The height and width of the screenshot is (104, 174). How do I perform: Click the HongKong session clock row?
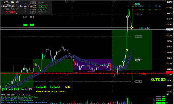click(39, 6)
